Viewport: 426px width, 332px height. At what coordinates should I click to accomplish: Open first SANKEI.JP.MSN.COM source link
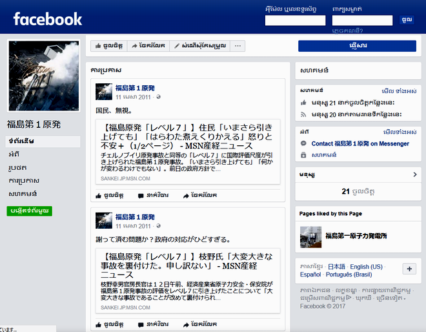pos(125,179)
